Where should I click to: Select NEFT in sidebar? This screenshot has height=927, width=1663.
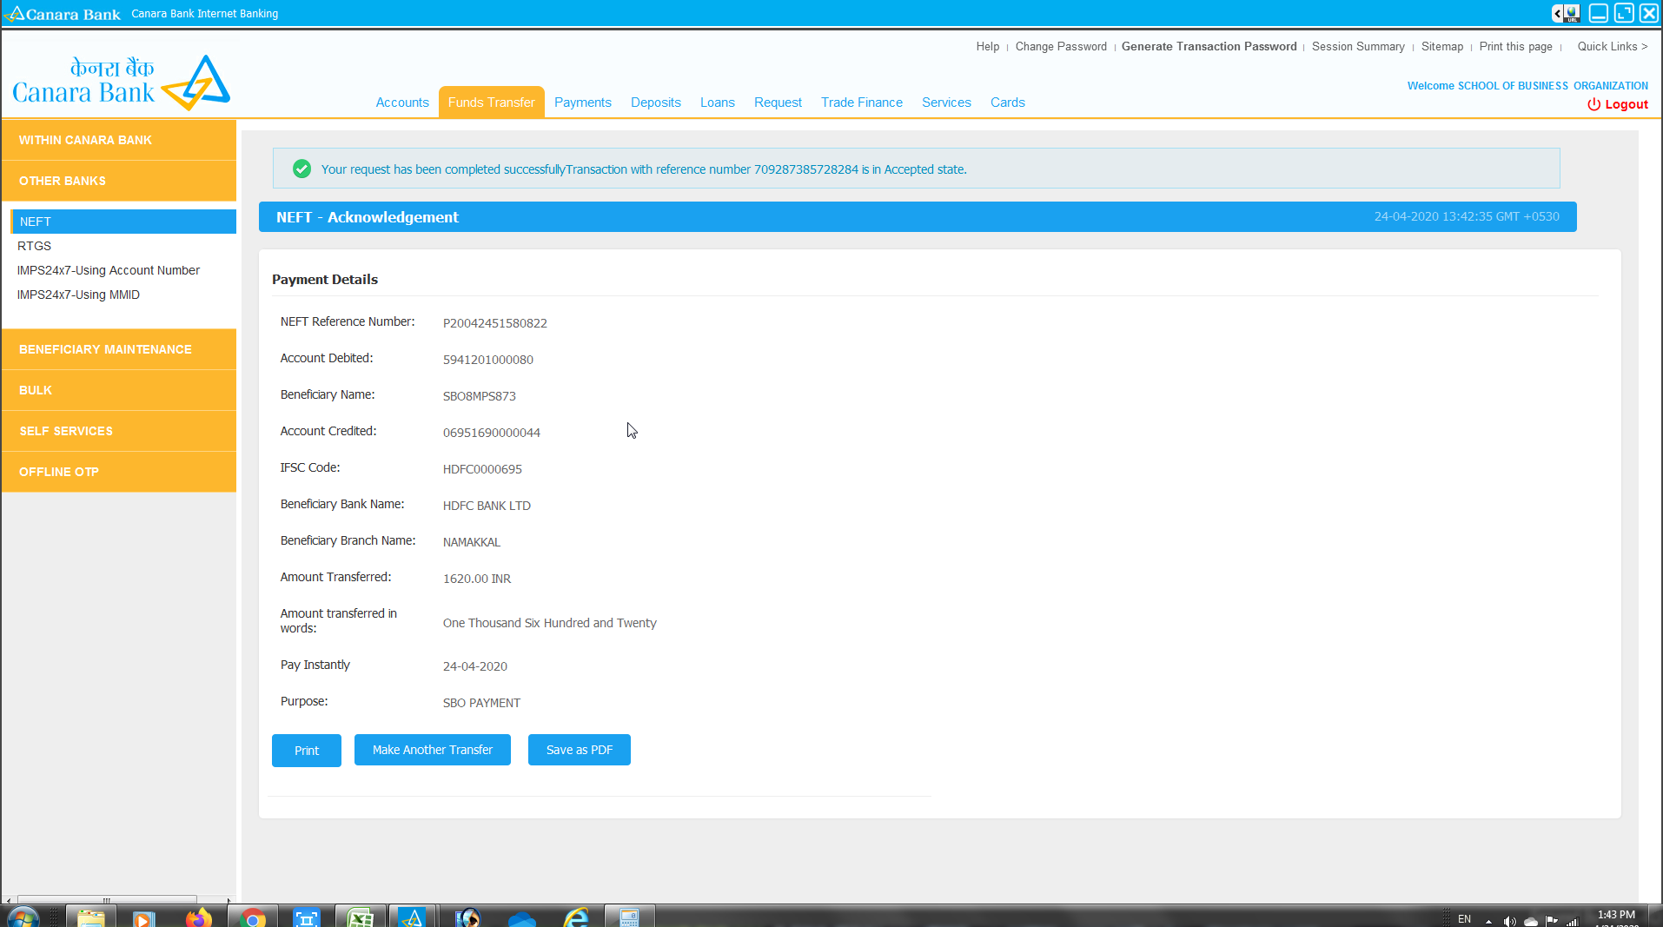click(x=123, y=222)
